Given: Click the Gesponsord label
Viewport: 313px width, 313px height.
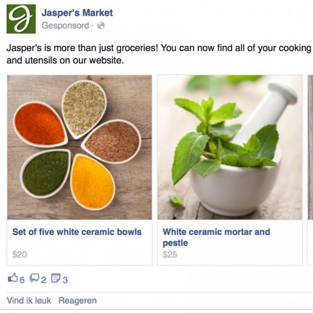Looking at the screenshot, I should click(65, 26).
